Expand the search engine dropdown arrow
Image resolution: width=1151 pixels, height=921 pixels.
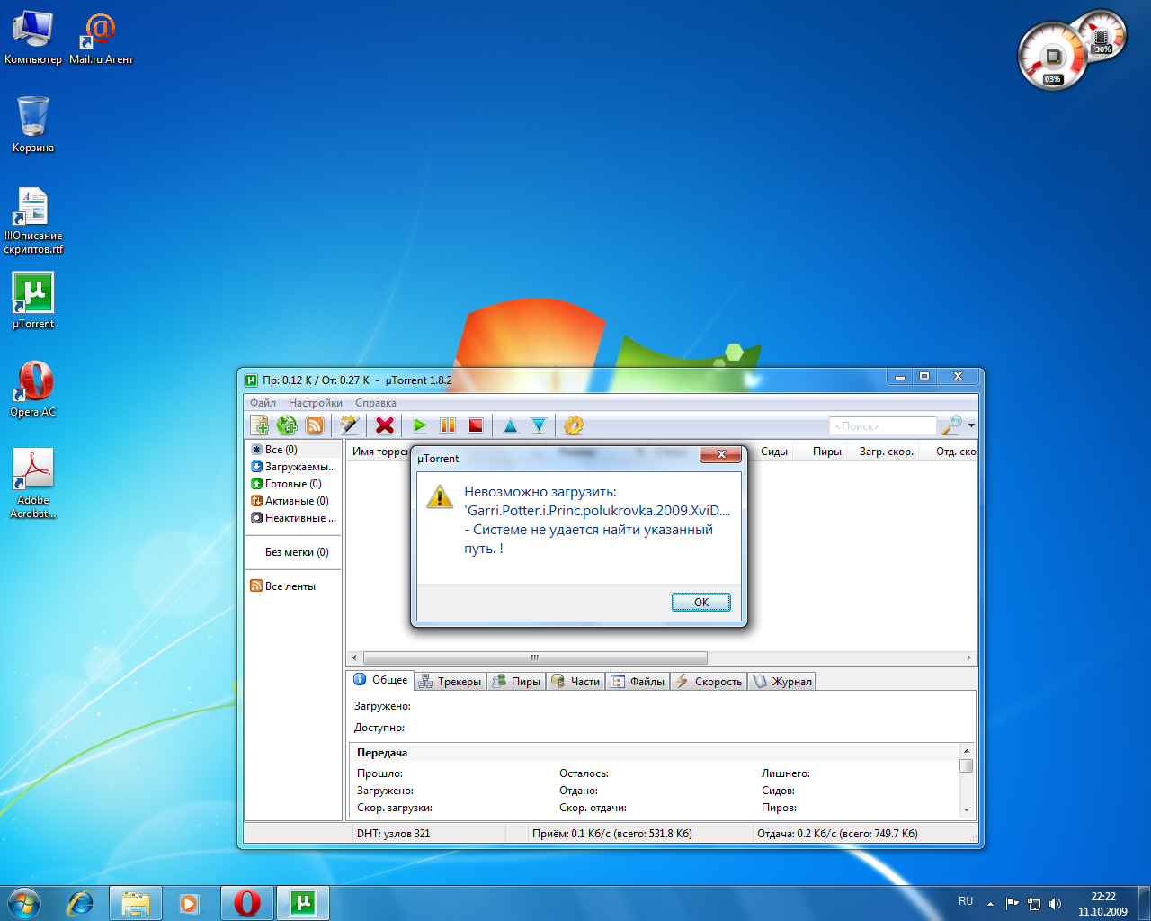coord(971,426)
